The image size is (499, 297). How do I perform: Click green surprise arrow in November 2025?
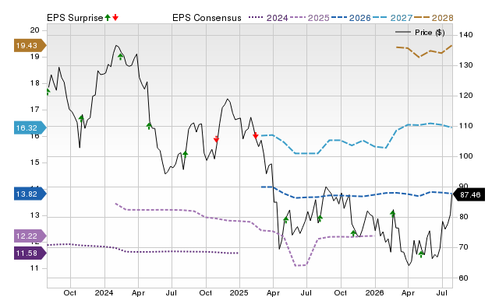pos(353,233)
